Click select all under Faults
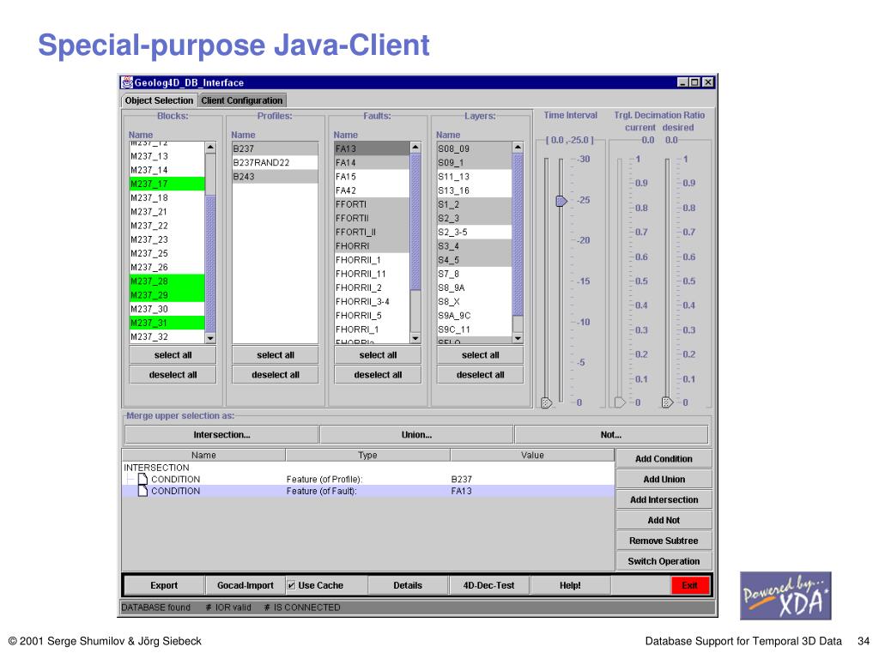Viewport: 879px width, 659px height. [x=378, y=354]
